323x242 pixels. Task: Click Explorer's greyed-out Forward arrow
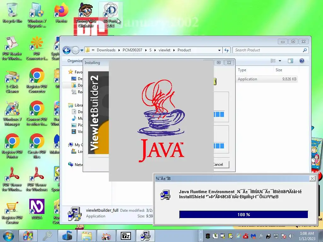pyautogui.click(x=75, y=50)
